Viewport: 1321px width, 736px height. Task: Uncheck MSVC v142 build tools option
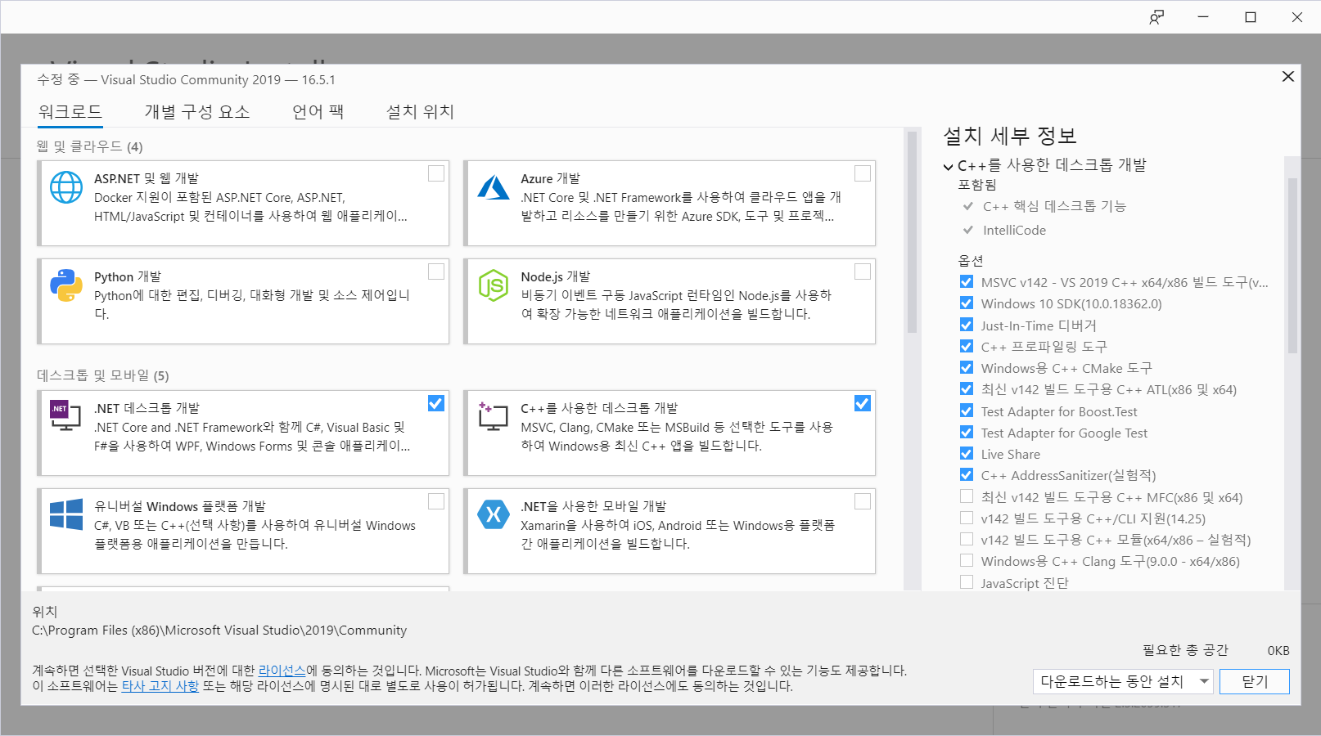(967, 281)
